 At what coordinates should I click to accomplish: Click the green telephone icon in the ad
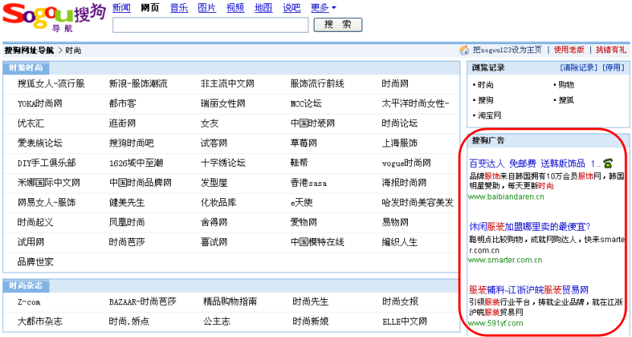608,163
